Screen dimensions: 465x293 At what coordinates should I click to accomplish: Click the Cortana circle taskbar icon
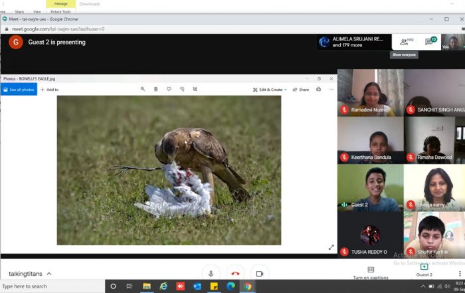[x=113, y=286]
